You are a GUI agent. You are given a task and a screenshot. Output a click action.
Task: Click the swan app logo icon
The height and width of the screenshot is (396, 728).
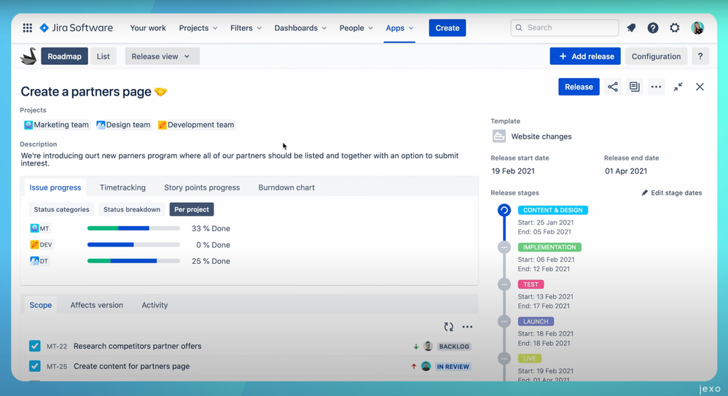tap(28, 56)
